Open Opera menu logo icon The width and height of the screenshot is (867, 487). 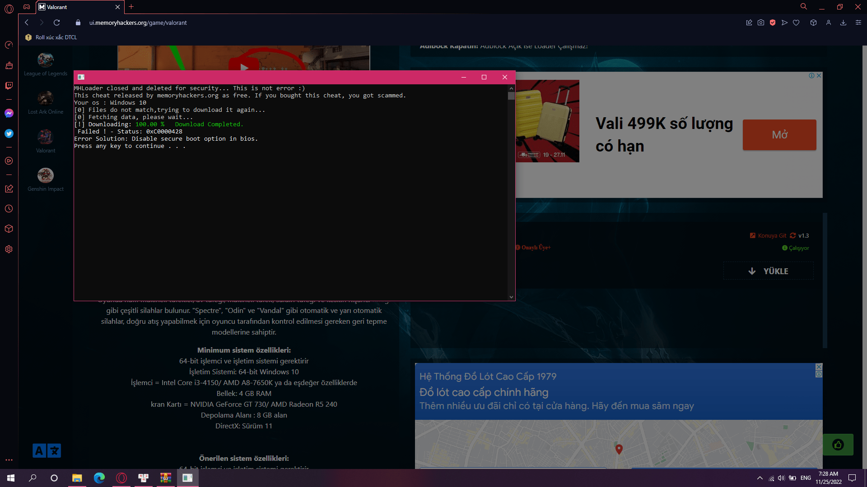tap(9, 9)
